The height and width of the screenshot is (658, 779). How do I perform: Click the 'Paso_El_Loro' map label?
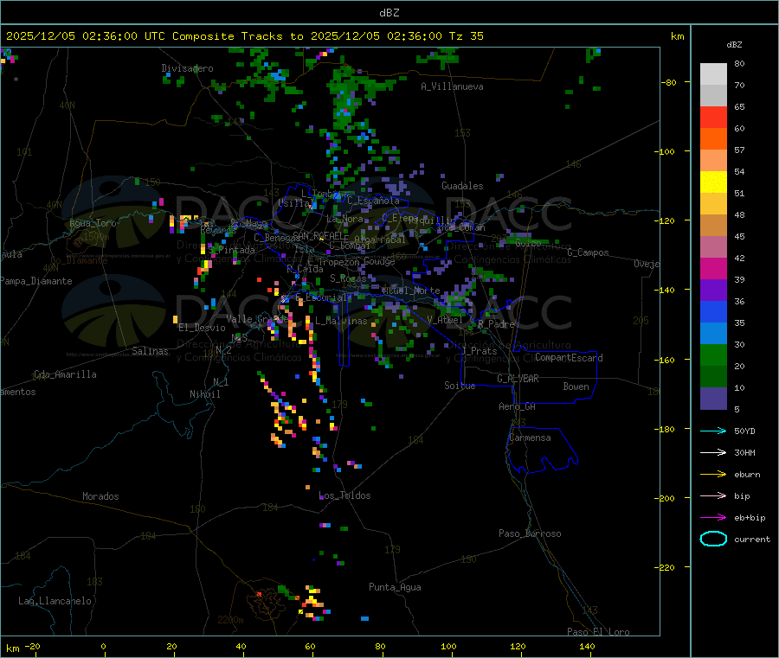[598, 632]
